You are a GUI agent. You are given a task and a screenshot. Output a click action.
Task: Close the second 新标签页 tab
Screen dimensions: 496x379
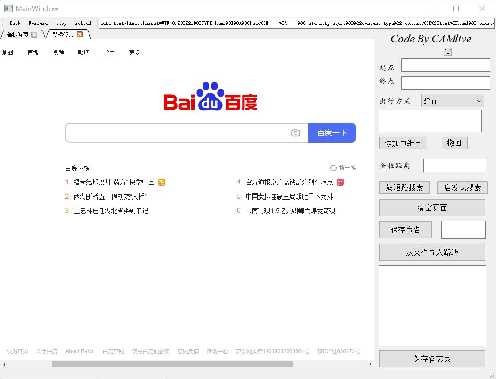pos(80,34)
